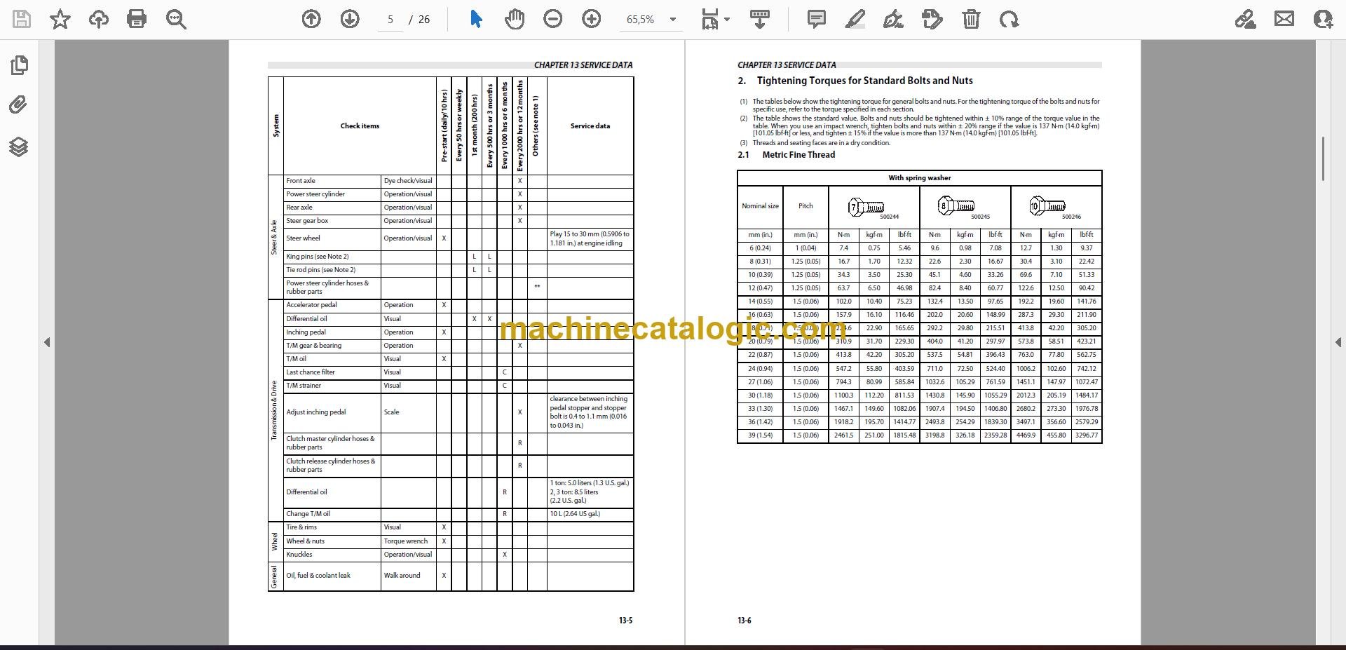Activate the hand pan tool

515,19
